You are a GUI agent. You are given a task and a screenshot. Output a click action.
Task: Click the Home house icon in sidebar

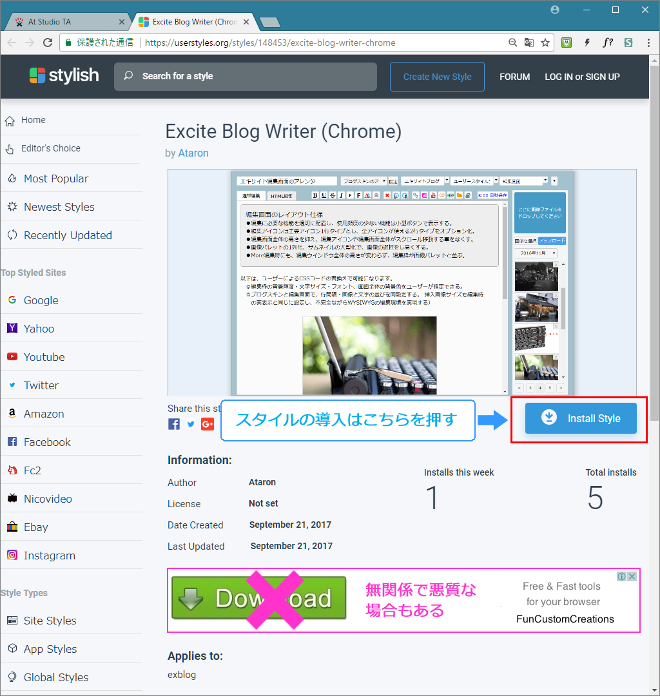point(10,121)
